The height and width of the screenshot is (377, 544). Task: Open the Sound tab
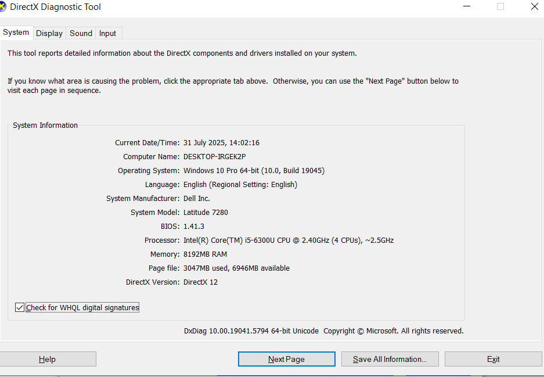(x=81, y=33)
